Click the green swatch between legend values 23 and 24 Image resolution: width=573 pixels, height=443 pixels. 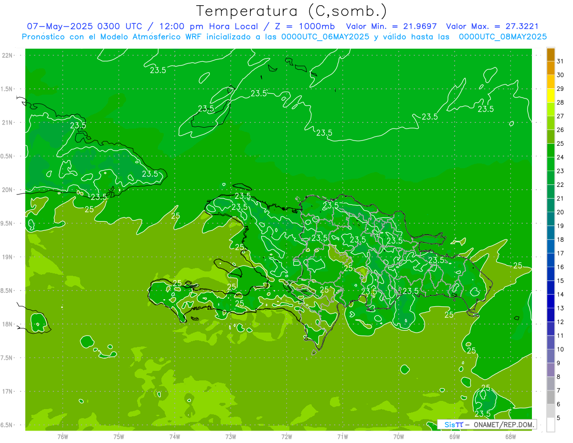click(551, 164)
